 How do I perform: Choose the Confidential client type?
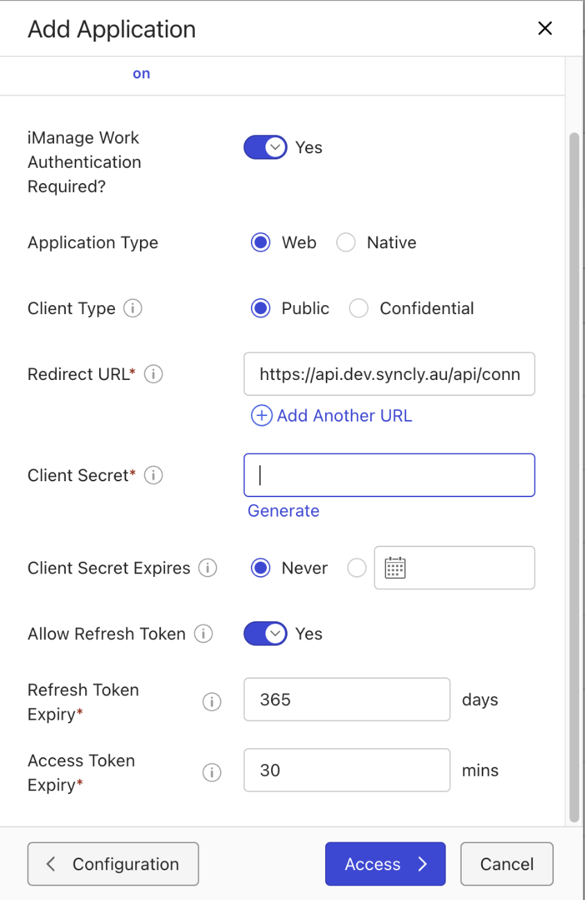pyautogui.click(x=358, y=308)
